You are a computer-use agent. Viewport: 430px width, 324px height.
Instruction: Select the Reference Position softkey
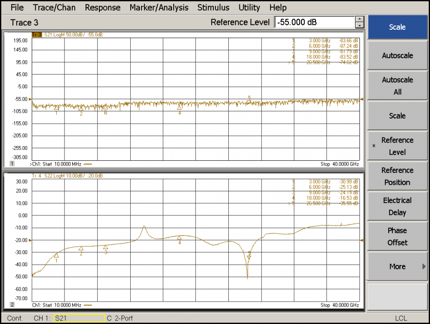click(397, 176)
